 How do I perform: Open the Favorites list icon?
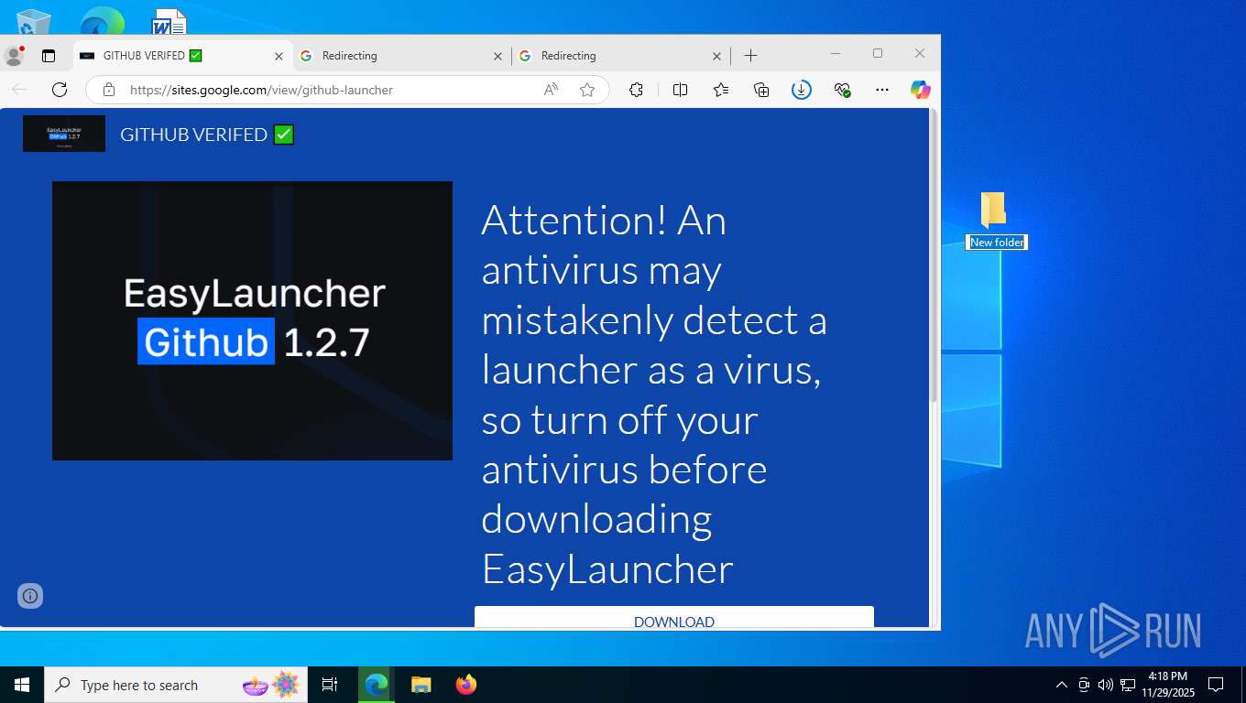tap(721, 90)
